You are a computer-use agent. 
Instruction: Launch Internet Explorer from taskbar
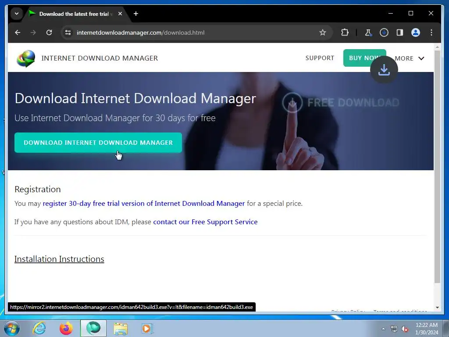pyautogui.click(x=39, y=328)
